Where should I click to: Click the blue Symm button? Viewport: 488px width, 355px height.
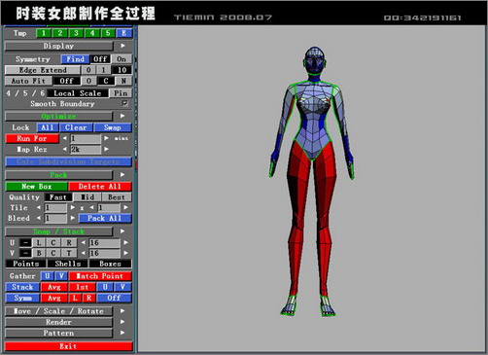point(22,298)
